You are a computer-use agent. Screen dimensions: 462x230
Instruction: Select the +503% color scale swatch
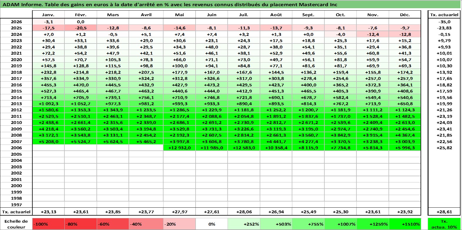click(x=276, y=224)
